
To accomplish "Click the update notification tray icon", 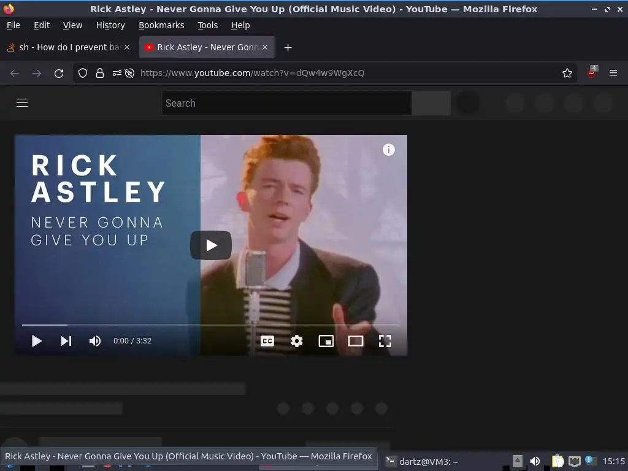I will pos(589,461).
